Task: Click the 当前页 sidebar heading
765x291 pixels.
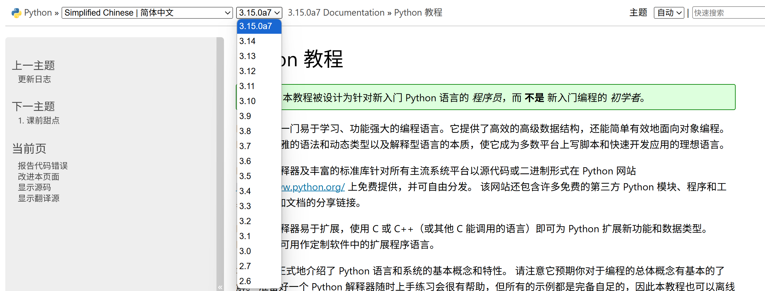Action: click(29, 149)
